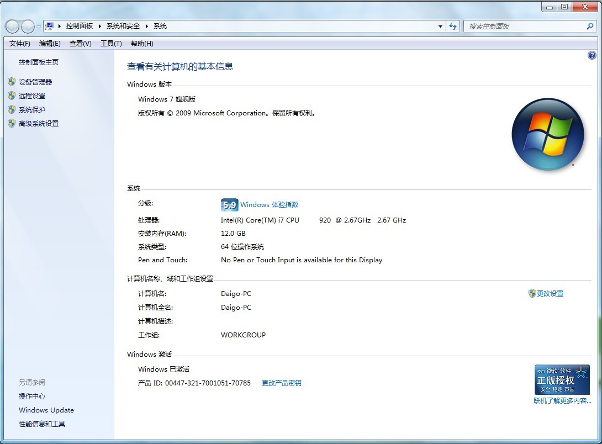Open 远程设置 link
This screenshot has height=444, width=602.
32,96
